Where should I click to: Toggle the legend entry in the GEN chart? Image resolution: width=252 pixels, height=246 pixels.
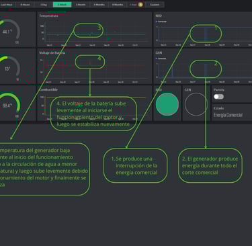pyautogui.click(x=161, y=58)
